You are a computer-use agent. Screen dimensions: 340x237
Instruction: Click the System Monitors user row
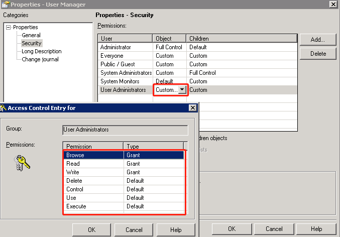click(x=126, y=81)
